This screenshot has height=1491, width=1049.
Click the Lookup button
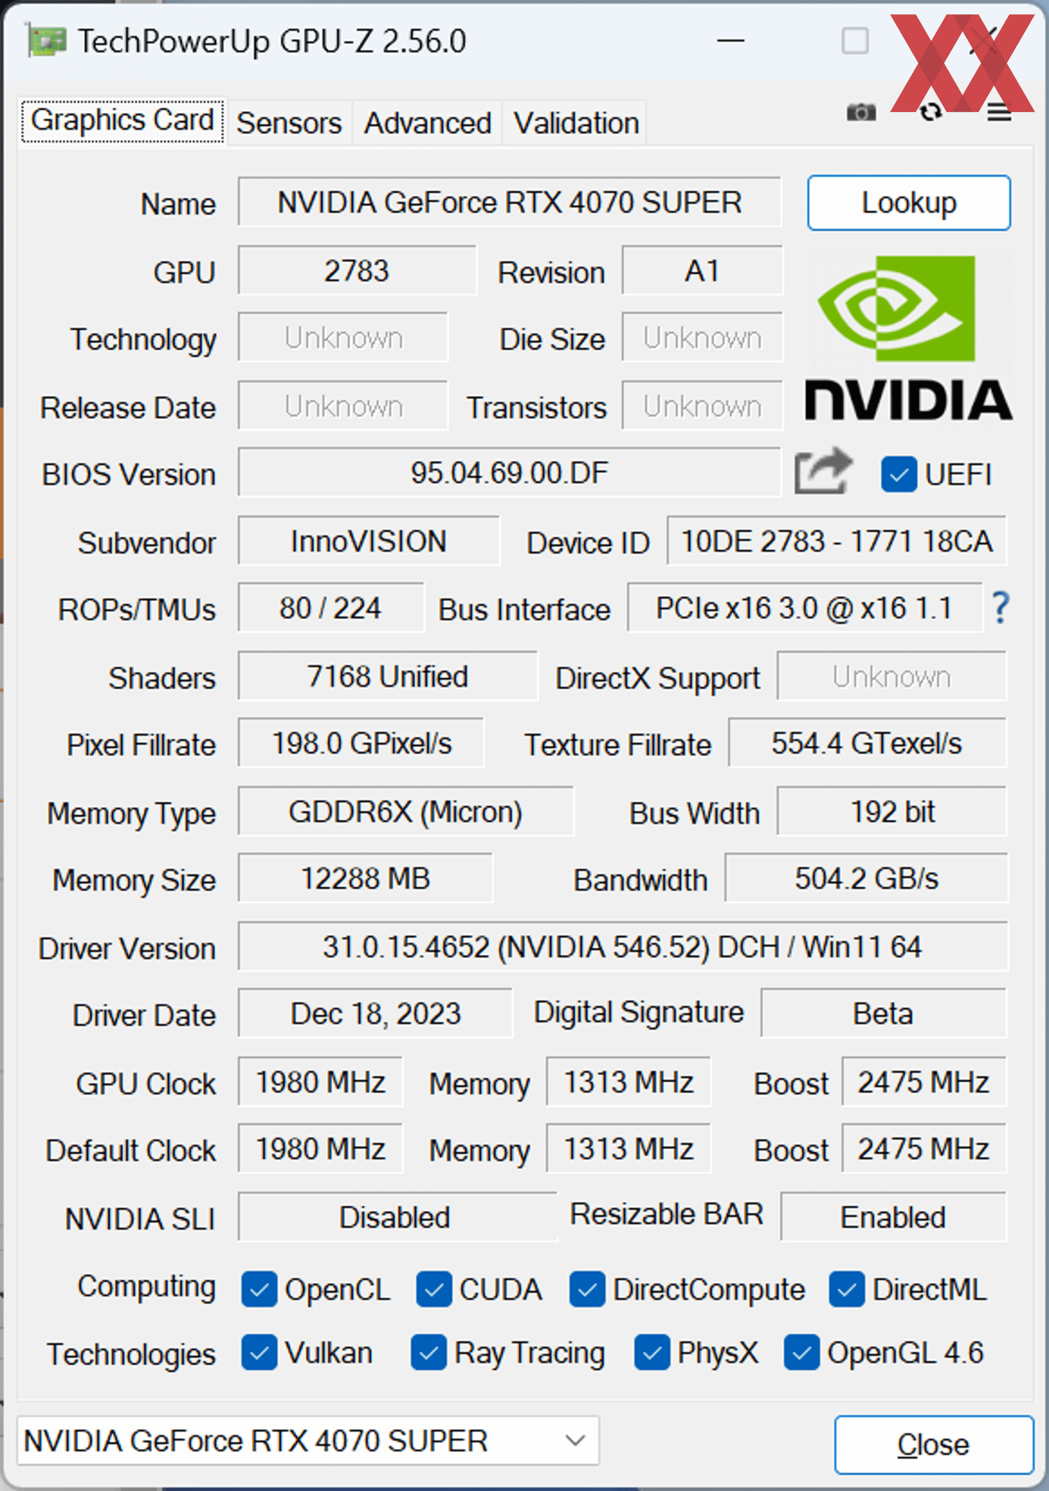tap(909, 203)
